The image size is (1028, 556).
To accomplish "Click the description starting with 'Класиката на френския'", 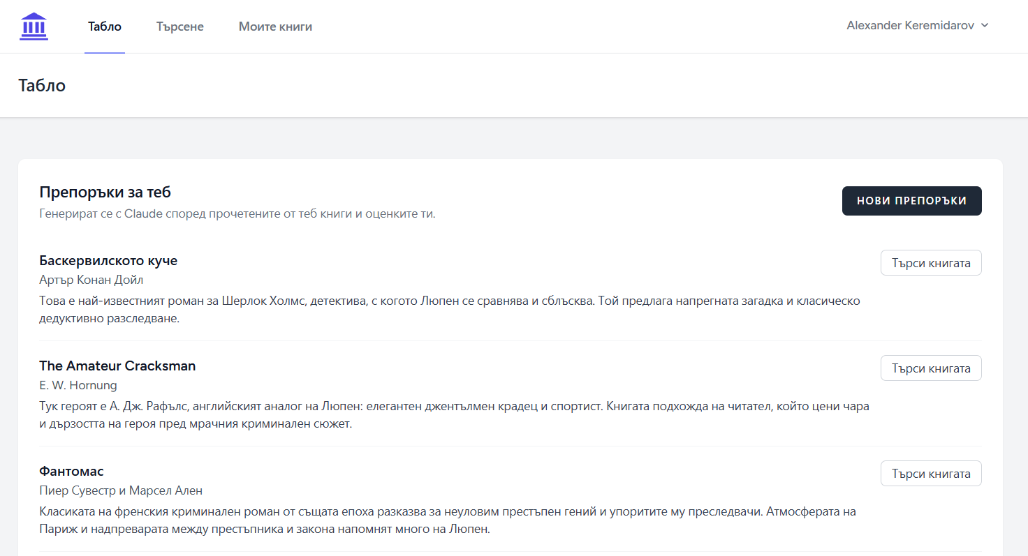I will click(x=448, y=520).
